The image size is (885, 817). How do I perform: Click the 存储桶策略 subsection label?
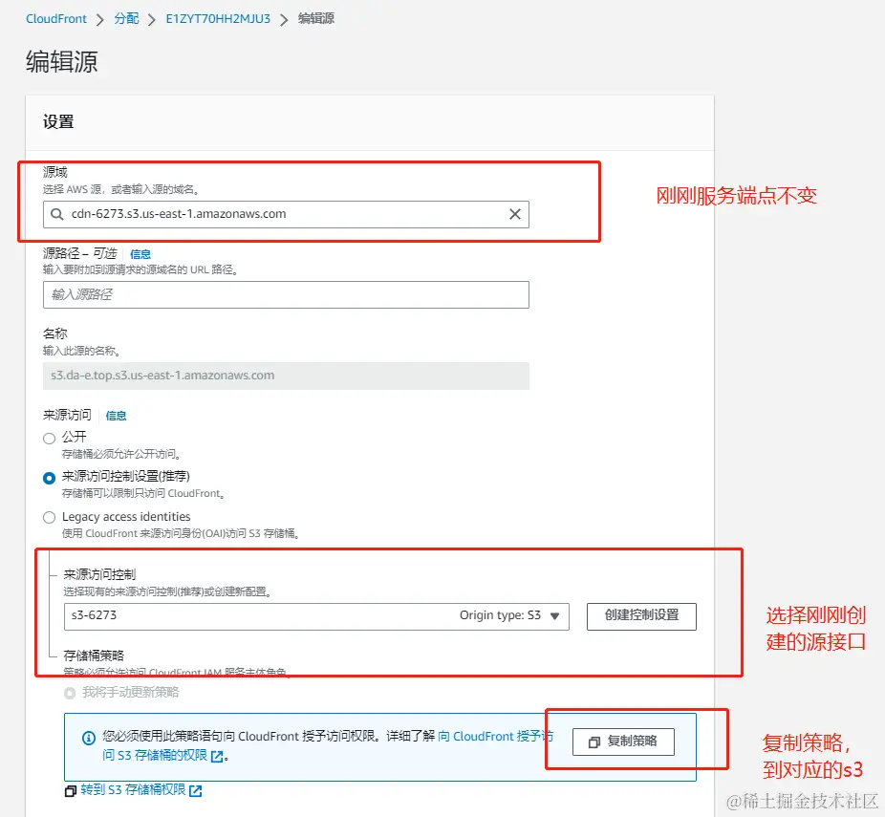(94, 656)
